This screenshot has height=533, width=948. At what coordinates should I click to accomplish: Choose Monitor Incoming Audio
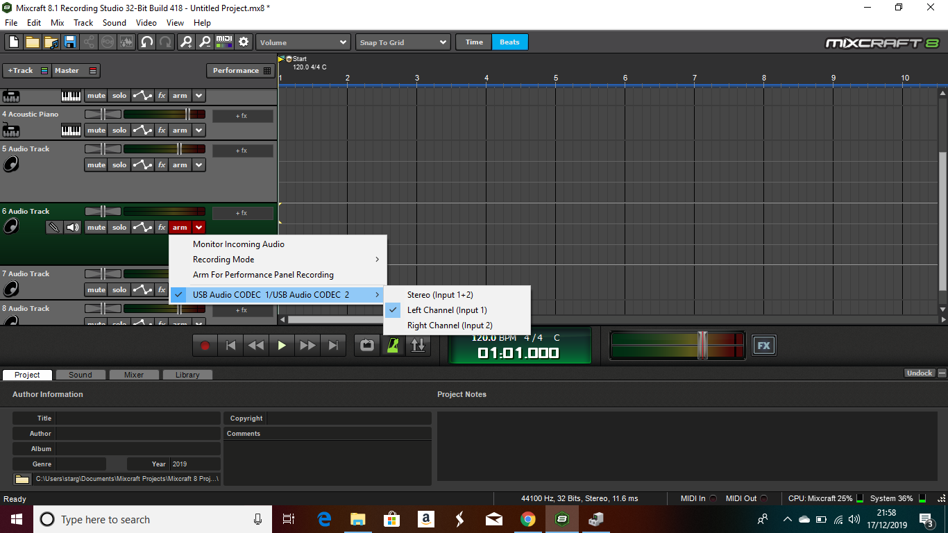[278, 244]
